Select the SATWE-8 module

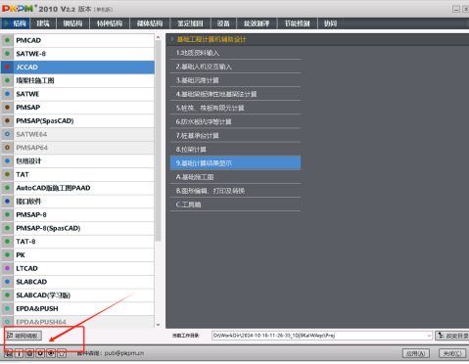click(x=77, y=54)
